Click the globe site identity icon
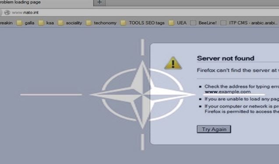279x164 pixels. [7, 12]
